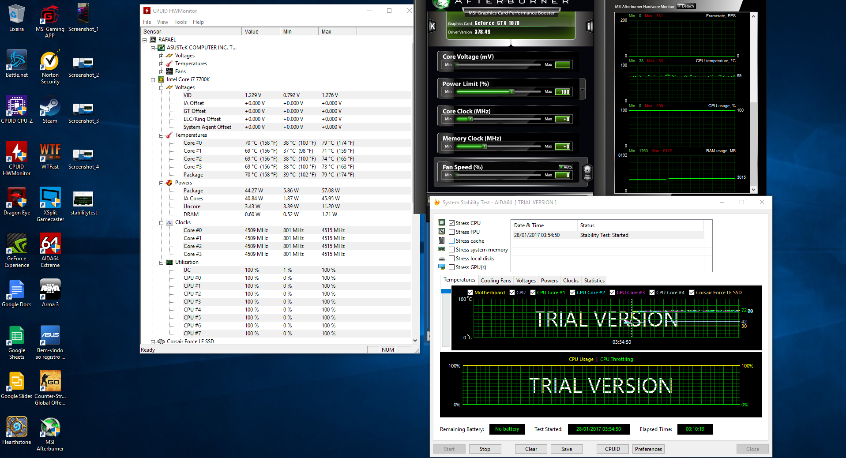Open MSI Afterburner desktop shortcut

[50, 434]
